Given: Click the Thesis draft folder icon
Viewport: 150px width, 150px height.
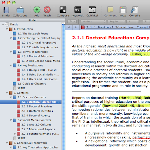Looking at the screenshot, I should pos(7,24).
